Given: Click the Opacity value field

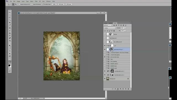Looking at the screenshot, I should (123, 28).
